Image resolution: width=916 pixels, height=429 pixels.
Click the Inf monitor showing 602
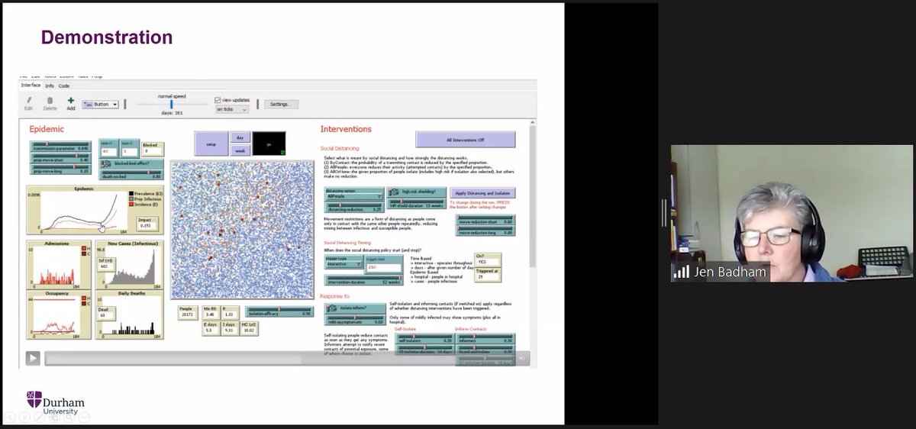[x=105, y=264]
